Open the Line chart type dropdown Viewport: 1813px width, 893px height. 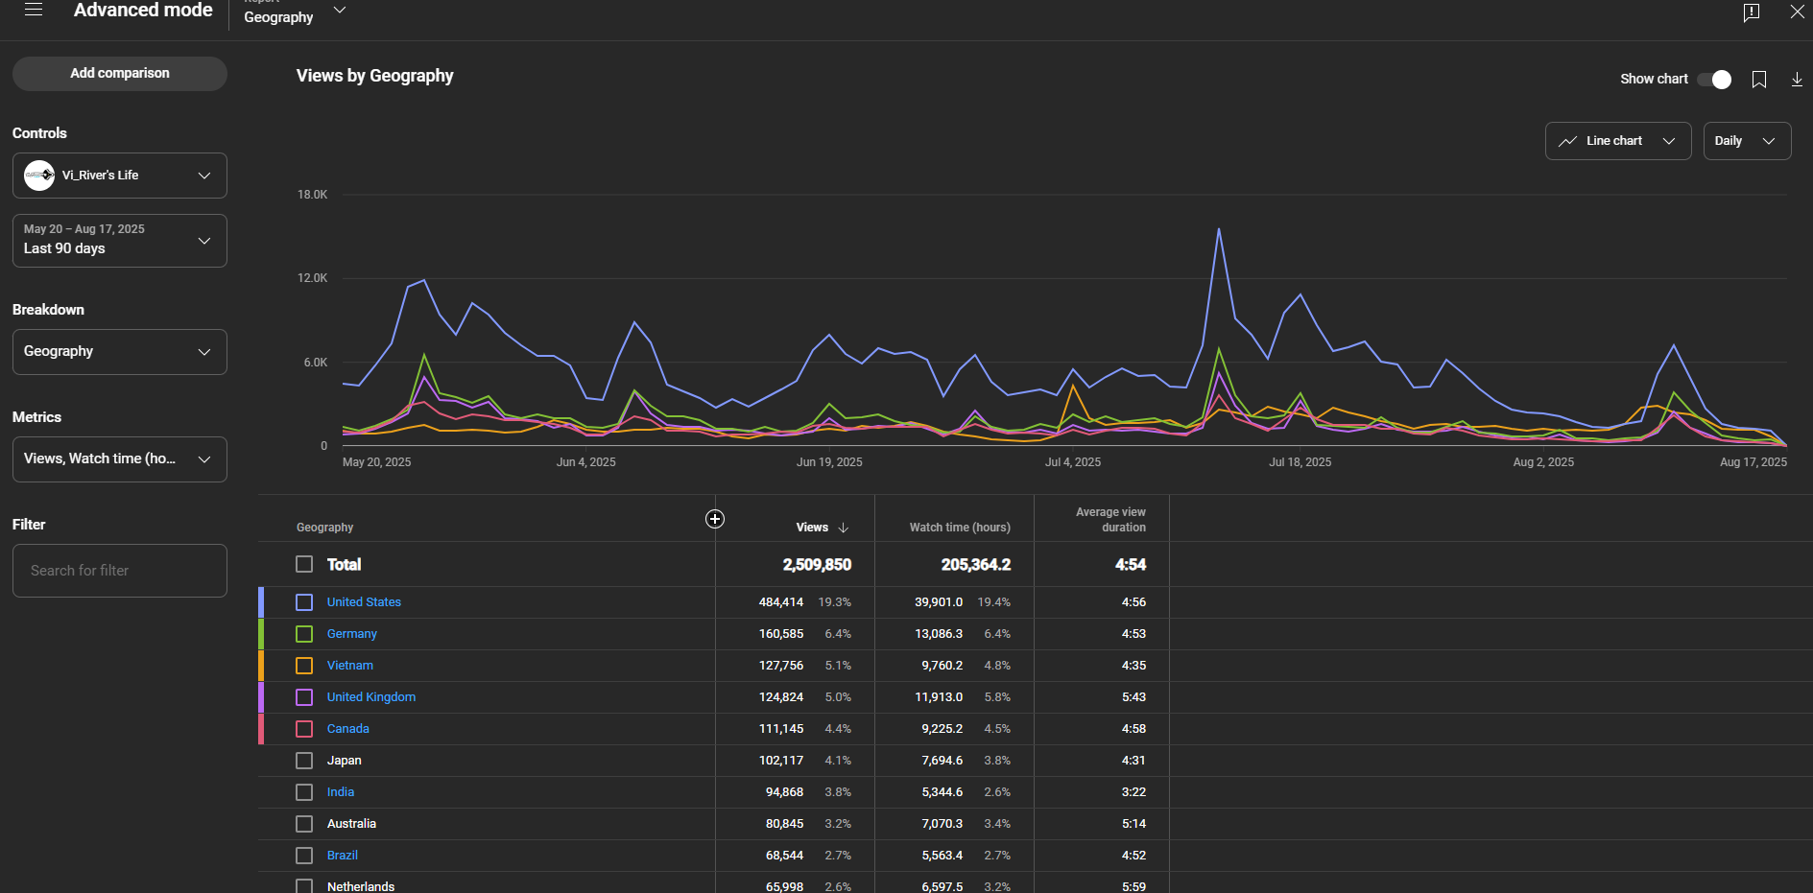(1618, 141)
